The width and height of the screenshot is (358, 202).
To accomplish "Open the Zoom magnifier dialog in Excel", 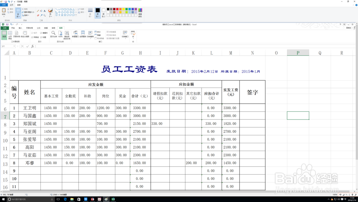I will pyautogui.click(x=53, y=34).
